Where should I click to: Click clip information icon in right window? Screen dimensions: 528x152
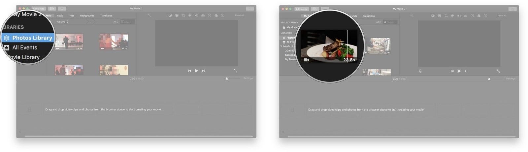[x=485, y=15]
